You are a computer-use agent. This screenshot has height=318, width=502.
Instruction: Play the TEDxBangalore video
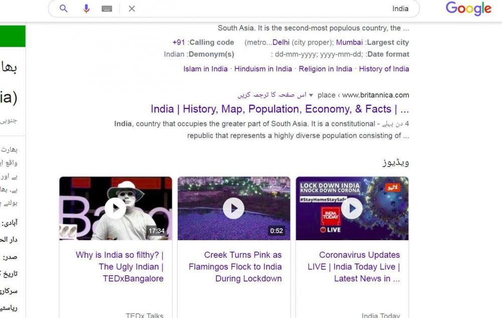115,208
